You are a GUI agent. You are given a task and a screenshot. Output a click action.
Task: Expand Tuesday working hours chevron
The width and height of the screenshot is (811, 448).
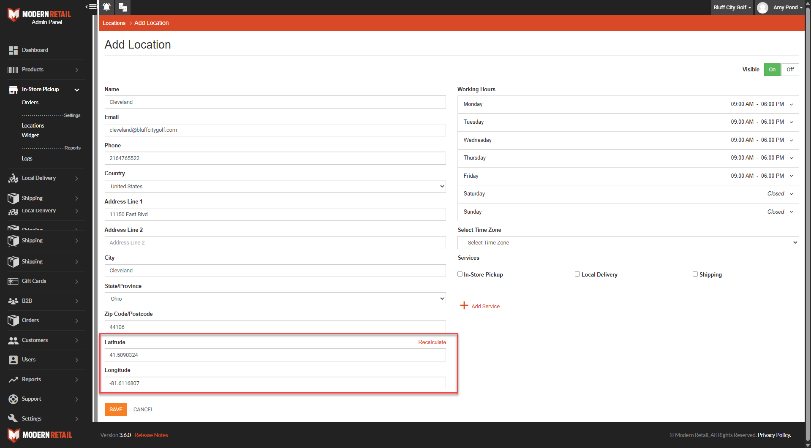pyautogui.click(x=791, y=122)
